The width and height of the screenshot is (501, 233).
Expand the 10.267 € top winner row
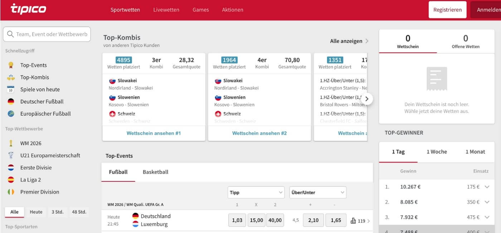tap(487, 187)
